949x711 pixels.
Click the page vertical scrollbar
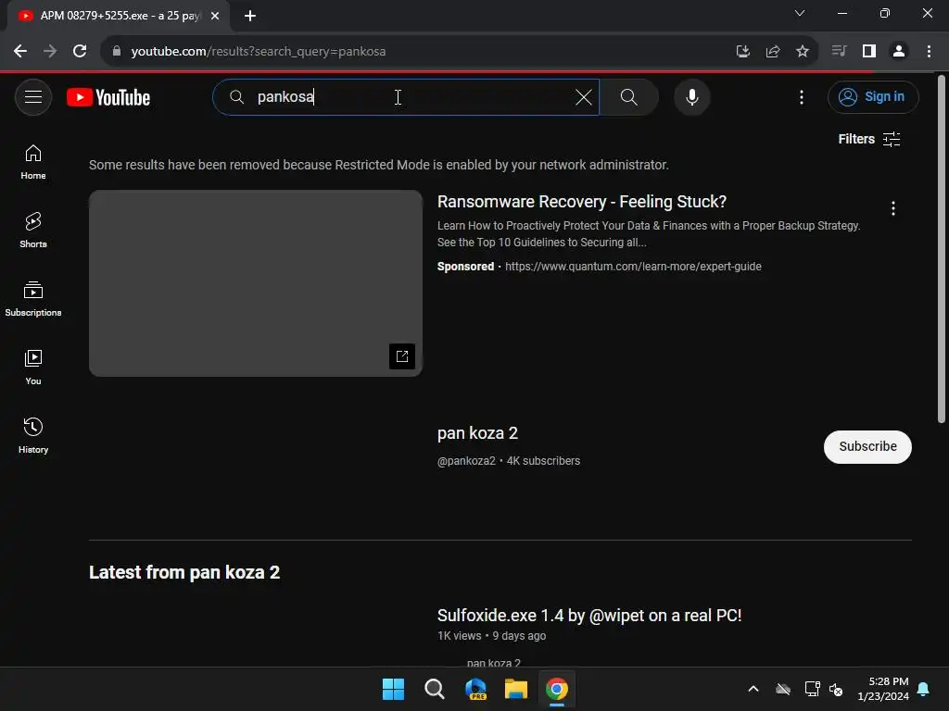click(942, 249)
